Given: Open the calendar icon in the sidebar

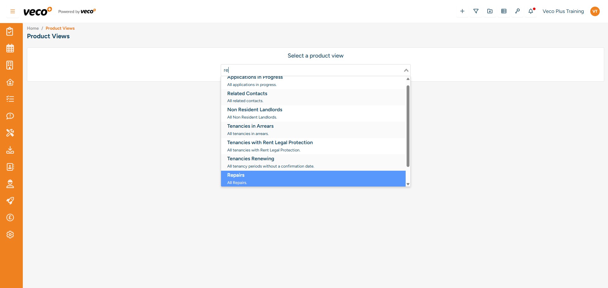Looking at the screenshot, I should pyautogui.click(x=10, y=48).
